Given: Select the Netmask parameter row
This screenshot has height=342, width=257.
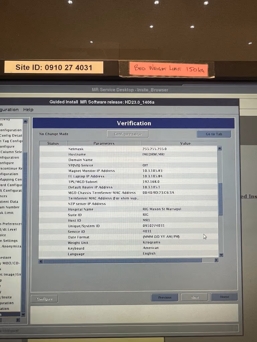Looking at the screenshot, I should tap(128, 149).
